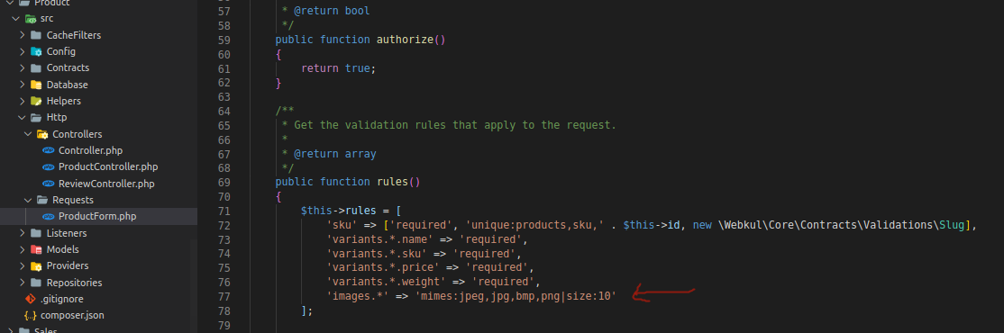
Task: Click the PHP icon of ReviewController.php
Action: [49, 184]
